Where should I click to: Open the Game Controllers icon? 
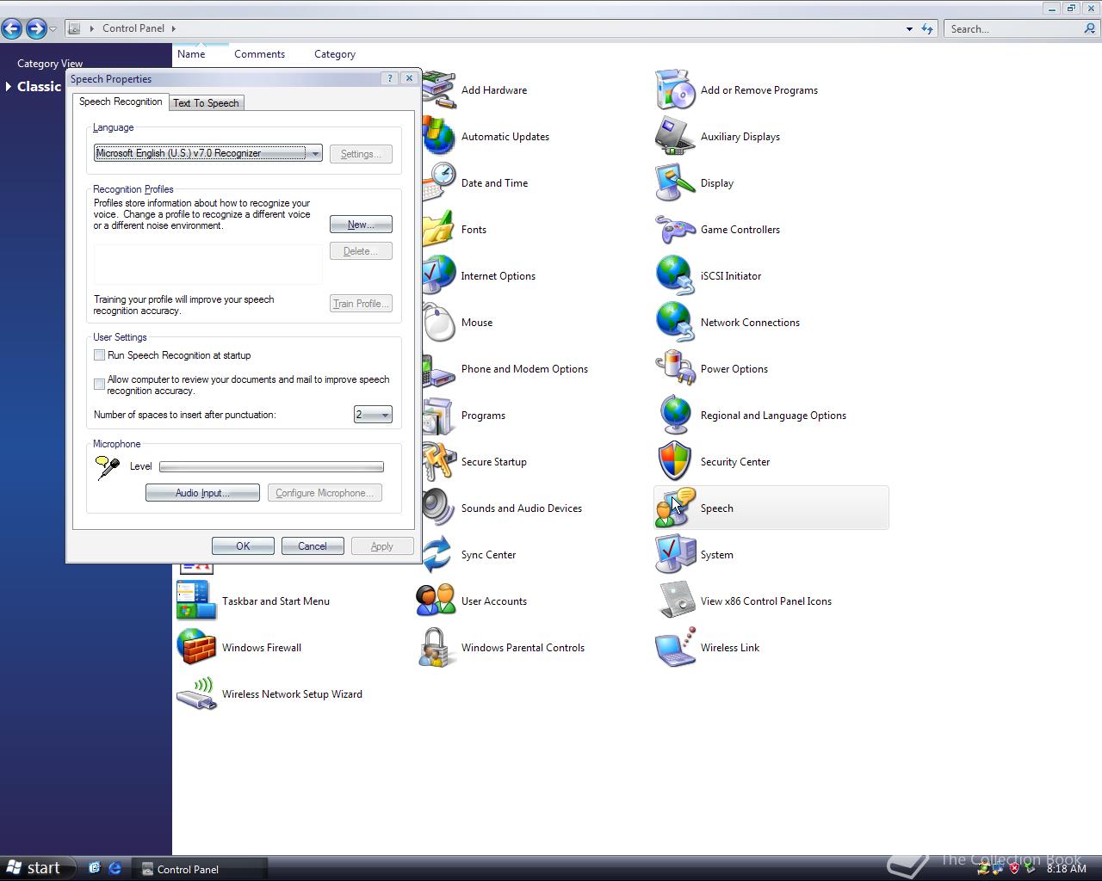[675, 230]
